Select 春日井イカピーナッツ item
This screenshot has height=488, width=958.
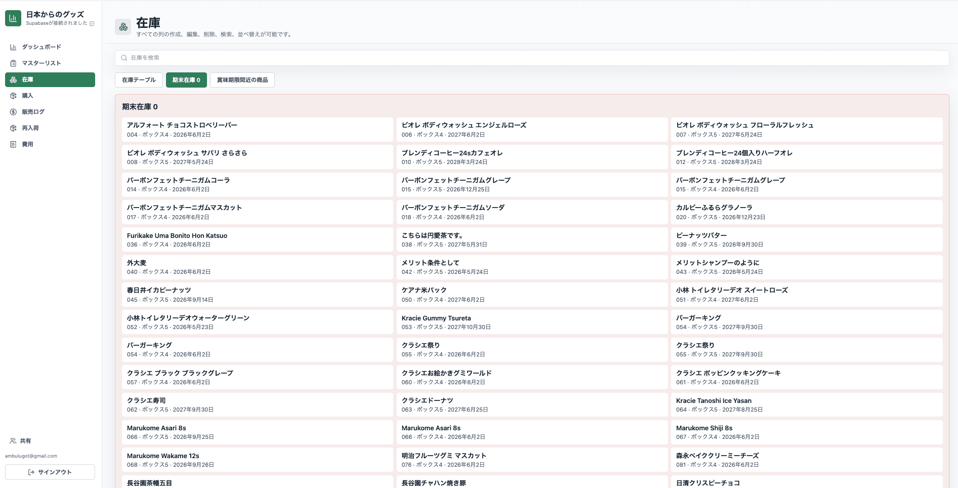(x=257, y=295)
